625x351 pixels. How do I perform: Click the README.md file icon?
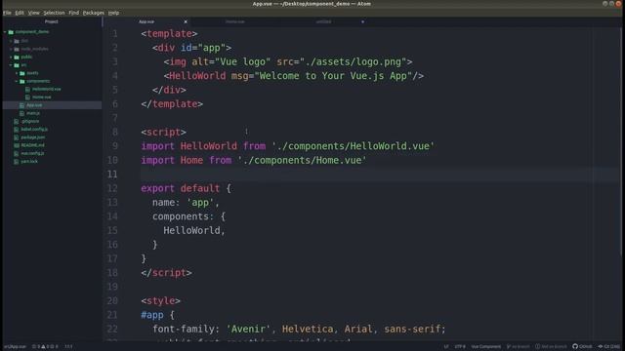(17, 145)
